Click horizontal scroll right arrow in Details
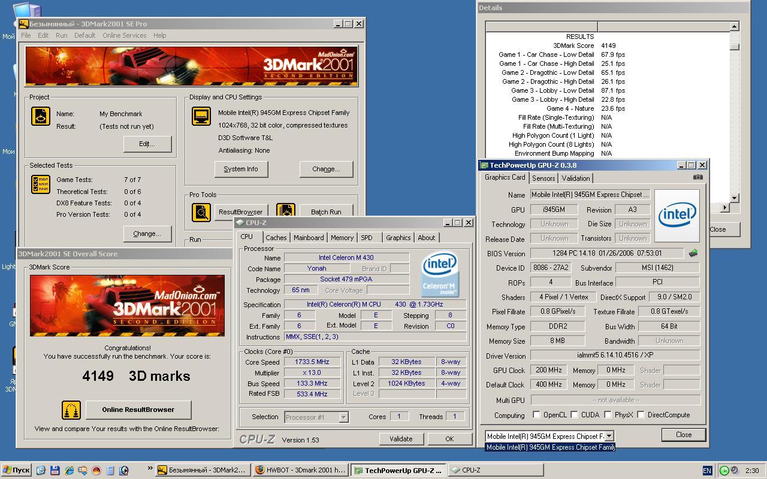The height and width of the screenshot is (479, 767). (725, 207)
